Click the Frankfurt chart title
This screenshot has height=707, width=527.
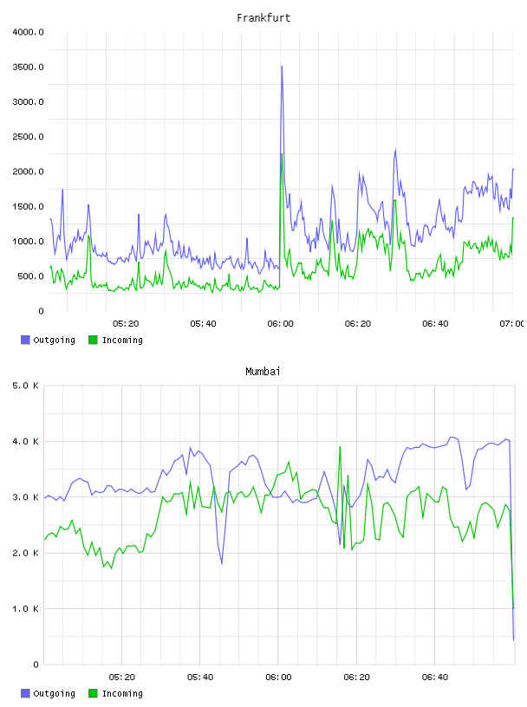pos(263,17)
